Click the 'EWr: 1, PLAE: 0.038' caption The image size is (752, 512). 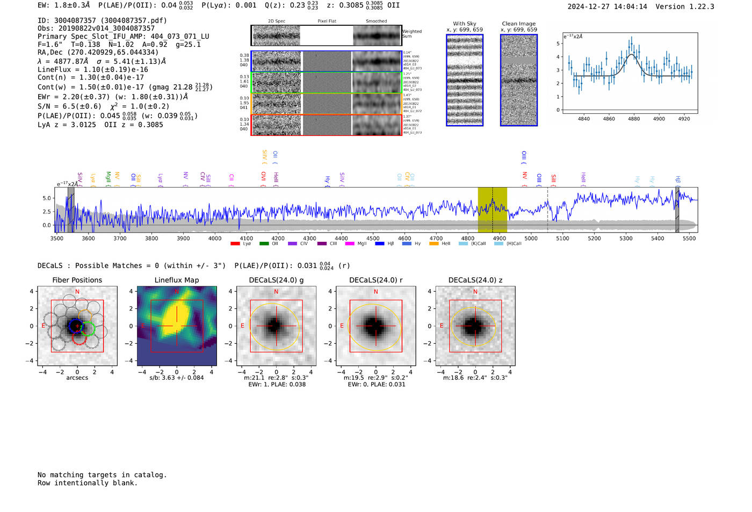pos(277,384)
